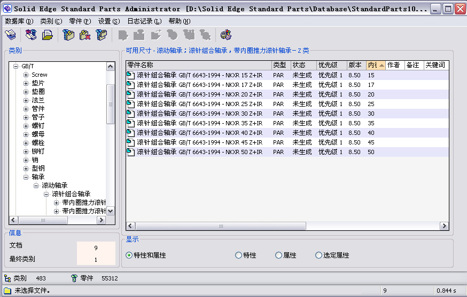The width and height of the screenshot is (467, 297).
Task: Click the parts table scroll-right arrow
Action: [x=445, y=226]
